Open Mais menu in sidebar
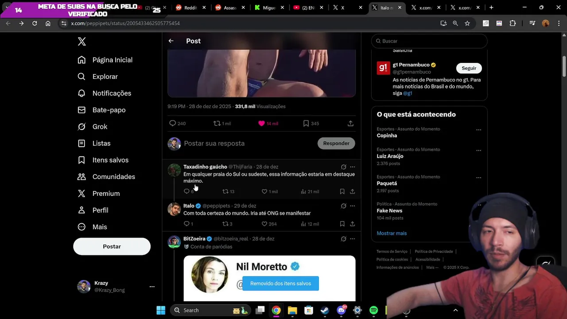Image resolution: width=567 pixels, height=319 pixels. pos(92,227)
